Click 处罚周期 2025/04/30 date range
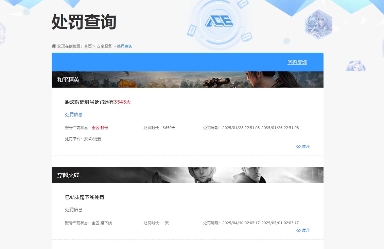The height and width of the screenshot is (249, 384). 251,223
